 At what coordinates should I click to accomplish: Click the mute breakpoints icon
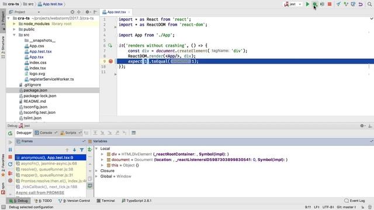click(x=11, y=181)
